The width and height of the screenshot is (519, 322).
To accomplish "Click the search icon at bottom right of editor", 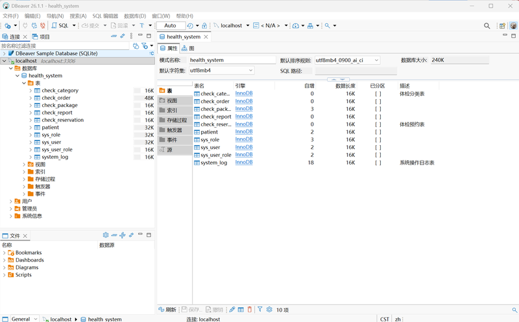I will coord(514,310).
